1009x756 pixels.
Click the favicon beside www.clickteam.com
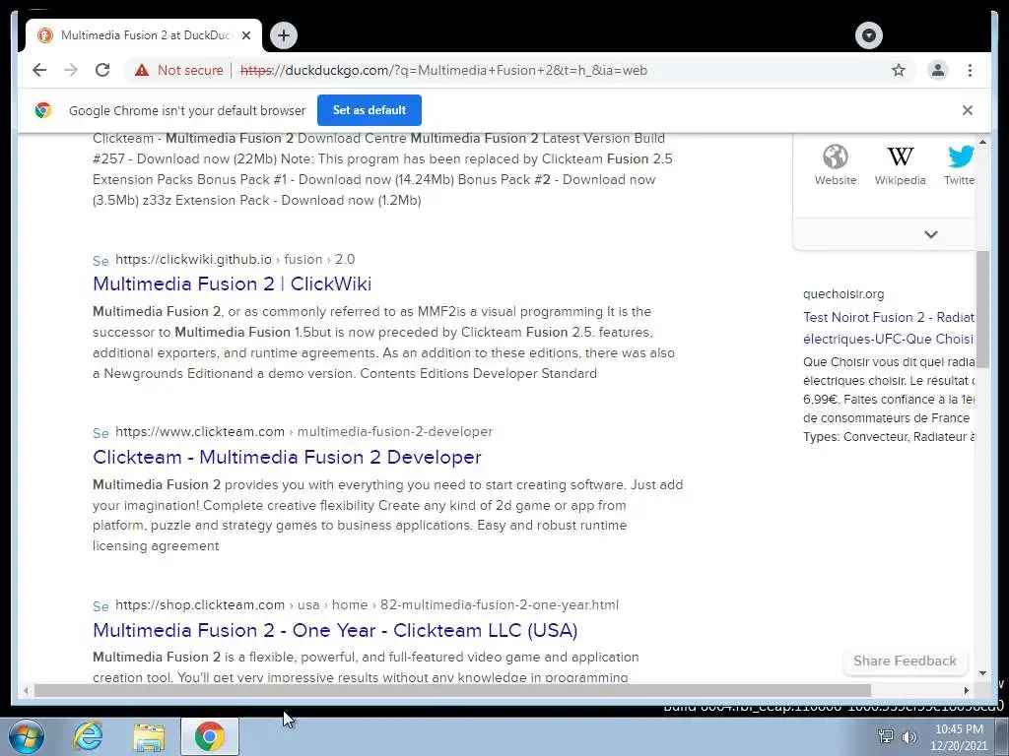(x=101, y=433)
